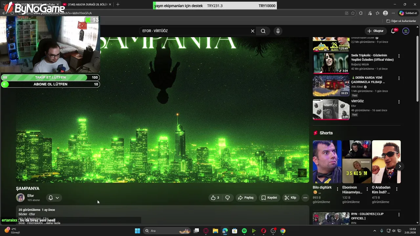Open RYN - COLDEYES clip title
The height and width of the screenshot is (236, 420).
(x=367, y=216)
